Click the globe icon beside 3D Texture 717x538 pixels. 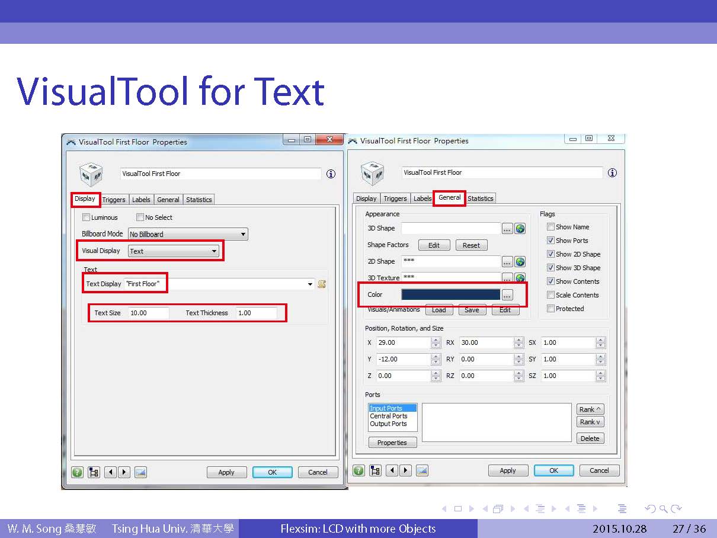[x=520, y=278]
